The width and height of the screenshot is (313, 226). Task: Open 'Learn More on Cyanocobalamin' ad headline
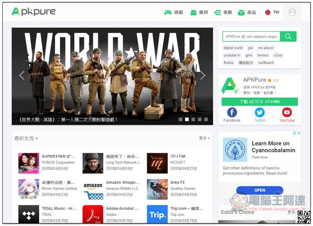(x=273, y=147)
